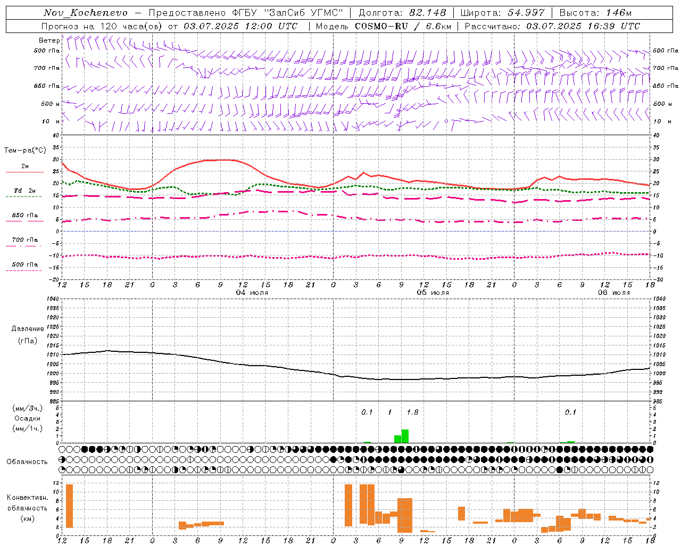
Task: Click the red 2м temperature legend line
Action: 24,172
